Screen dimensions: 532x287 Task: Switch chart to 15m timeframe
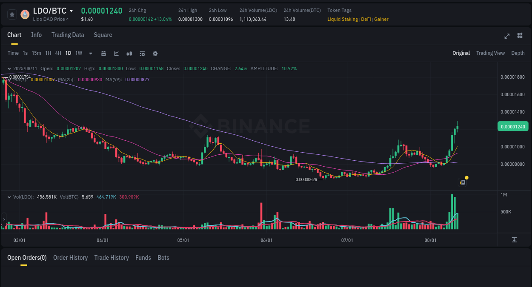click(x=36, y=53)
